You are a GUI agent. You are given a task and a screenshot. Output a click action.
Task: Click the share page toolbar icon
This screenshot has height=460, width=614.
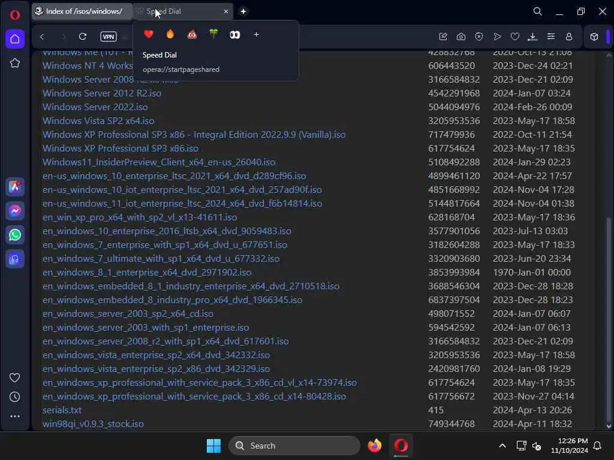(x=443, y=37)
